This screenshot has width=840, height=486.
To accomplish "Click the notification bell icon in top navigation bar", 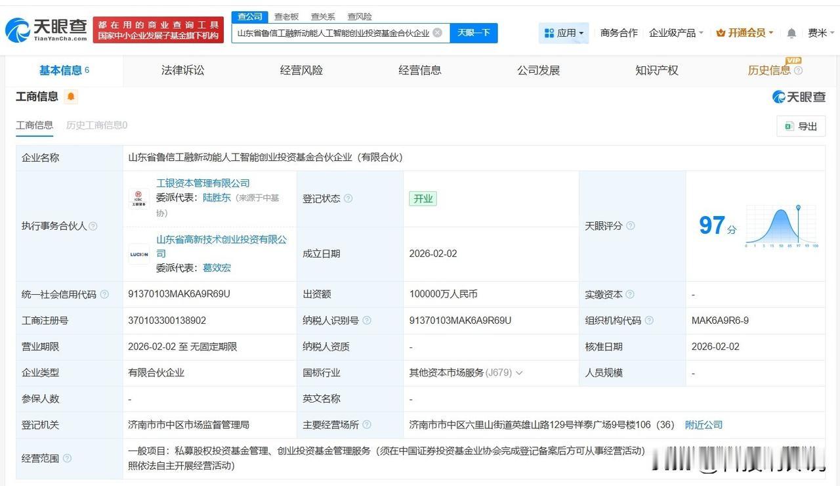I will coord(791,32).
